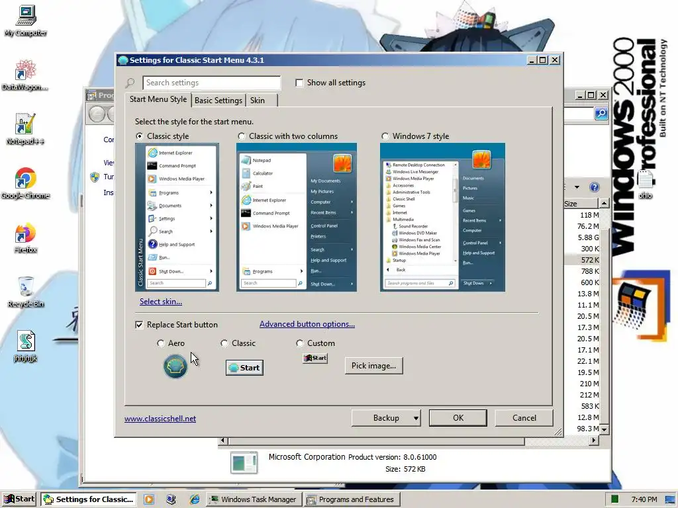This screenshot has height=508, width=678.
Task: Toggle Show all settings checkbox
Action: tap(299, 83)
